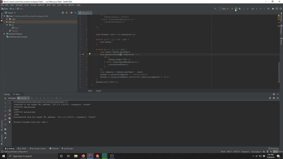Click the Run with Coverage icon
Screen dimensions: 283x159
point(240,9)
